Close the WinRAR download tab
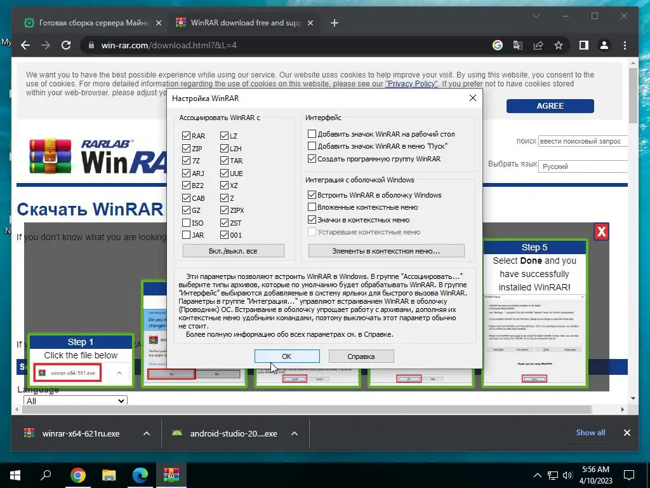The height and width of the screenshot is (488, 650). [x=310, y=24]
